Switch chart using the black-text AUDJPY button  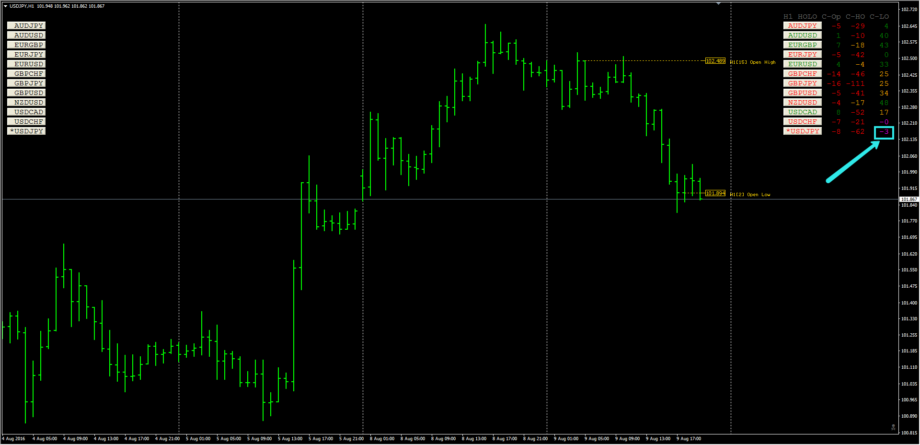26,25
